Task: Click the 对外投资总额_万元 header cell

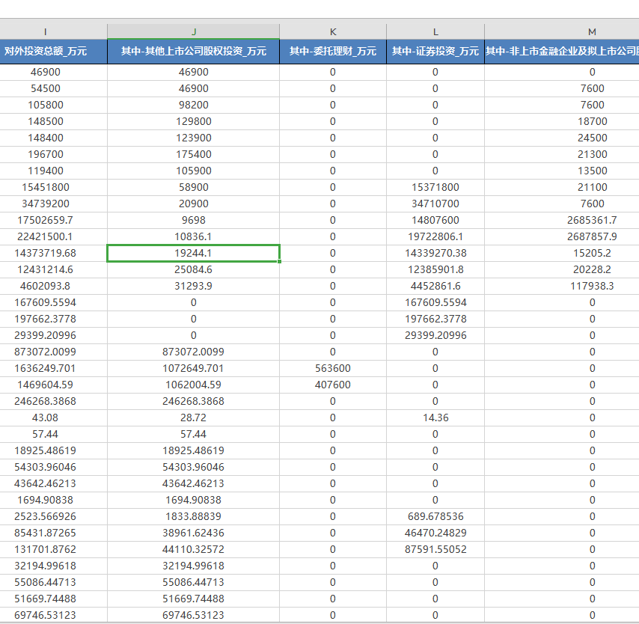Action: click(46, 52)
